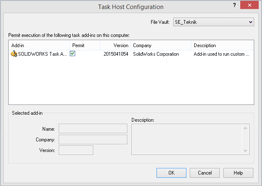Click the Version text field
Viewport: 262px width, 186px height.
76,150
